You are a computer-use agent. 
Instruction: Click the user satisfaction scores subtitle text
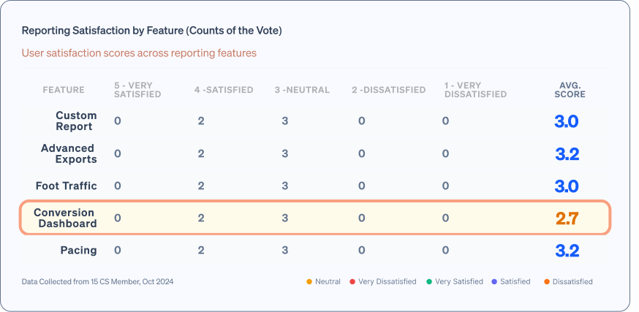click(139, 53)
